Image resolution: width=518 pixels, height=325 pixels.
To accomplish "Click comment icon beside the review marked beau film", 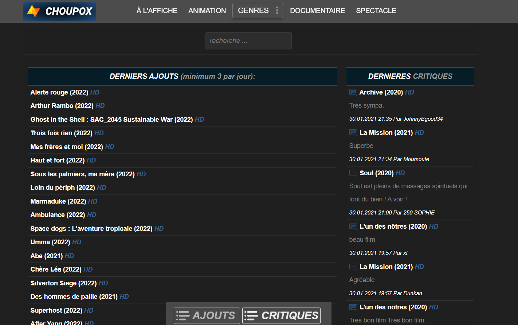I will (x=353, y=226).
